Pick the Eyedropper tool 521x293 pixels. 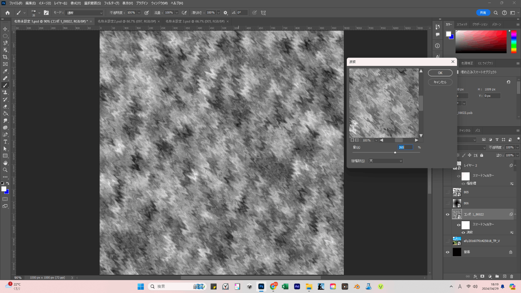(x=5, y=71)
